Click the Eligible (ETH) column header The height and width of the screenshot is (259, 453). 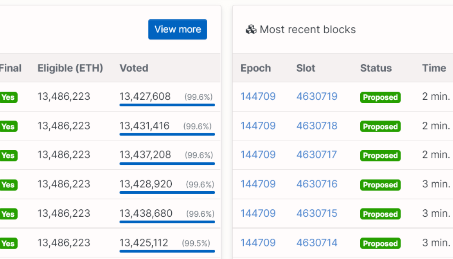coord(70,68)
